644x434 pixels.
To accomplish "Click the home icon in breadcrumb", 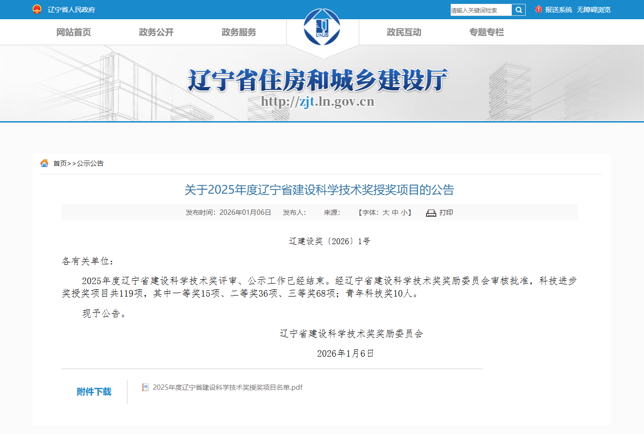I will [x=44, y=163].
